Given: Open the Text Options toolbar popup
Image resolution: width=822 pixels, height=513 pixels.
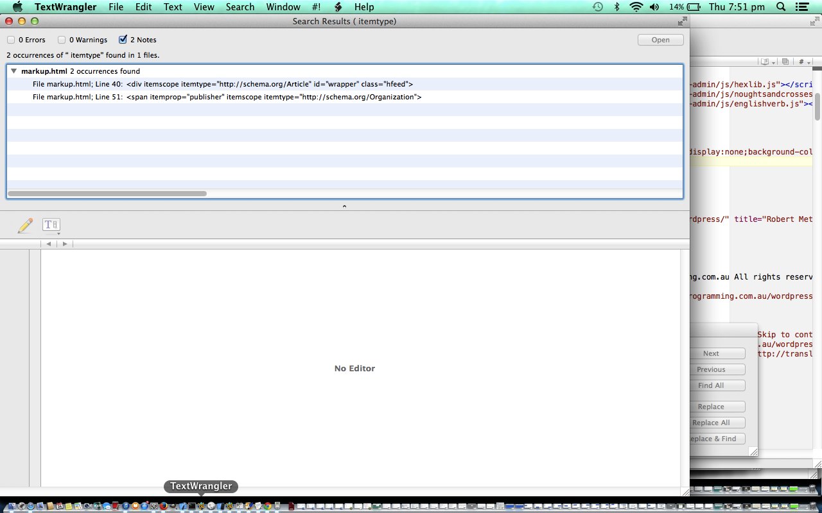Looking at the screenshot, I should 51,225.
